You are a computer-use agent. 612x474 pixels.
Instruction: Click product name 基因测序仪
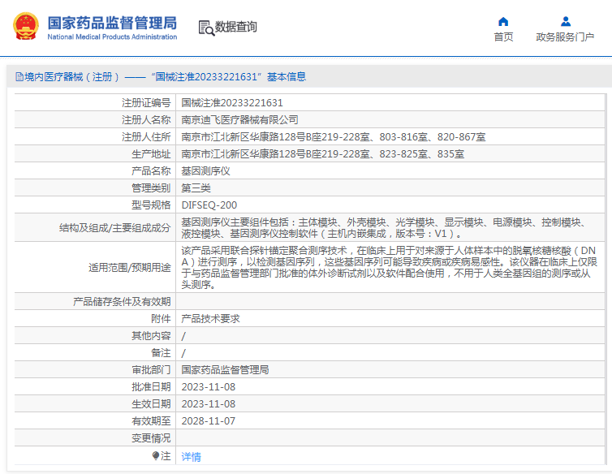(x=205, y=171)
